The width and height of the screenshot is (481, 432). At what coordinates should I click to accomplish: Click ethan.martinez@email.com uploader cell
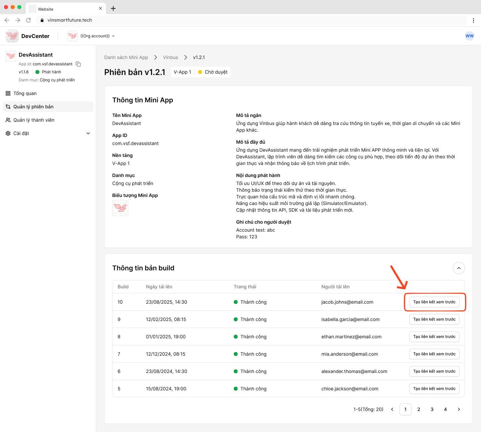(351, 337)
